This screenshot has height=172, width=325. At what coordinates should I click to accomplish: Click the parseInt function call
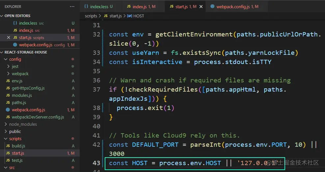point(205,145)
